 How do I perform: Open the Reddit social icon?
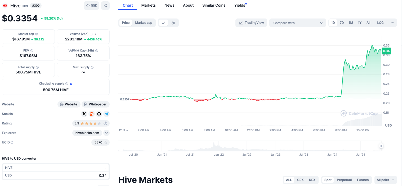pos(92,114)
